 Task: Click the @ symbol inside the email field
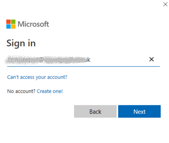click(41, 60)
